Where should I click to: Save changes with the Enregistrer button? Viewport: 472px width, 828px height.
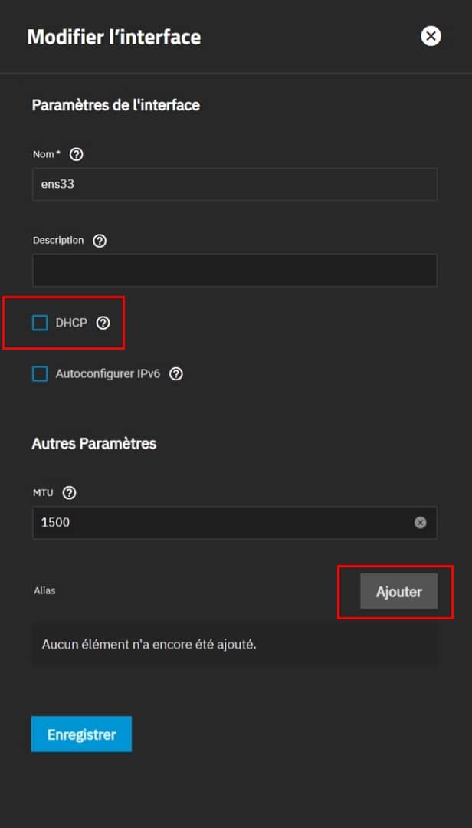coord(81,734)
